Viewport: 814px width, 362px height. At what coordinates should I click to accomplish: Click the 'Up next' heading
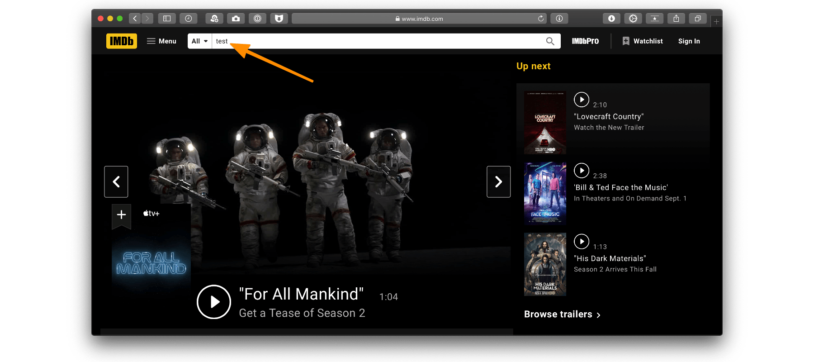pos(534,66)
